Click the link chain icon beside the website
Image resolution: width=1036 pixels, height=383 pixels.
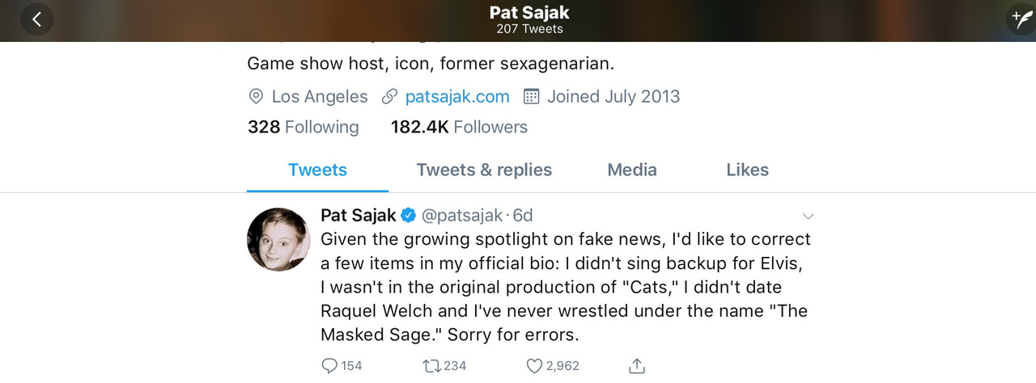click(x=389, y=97)
